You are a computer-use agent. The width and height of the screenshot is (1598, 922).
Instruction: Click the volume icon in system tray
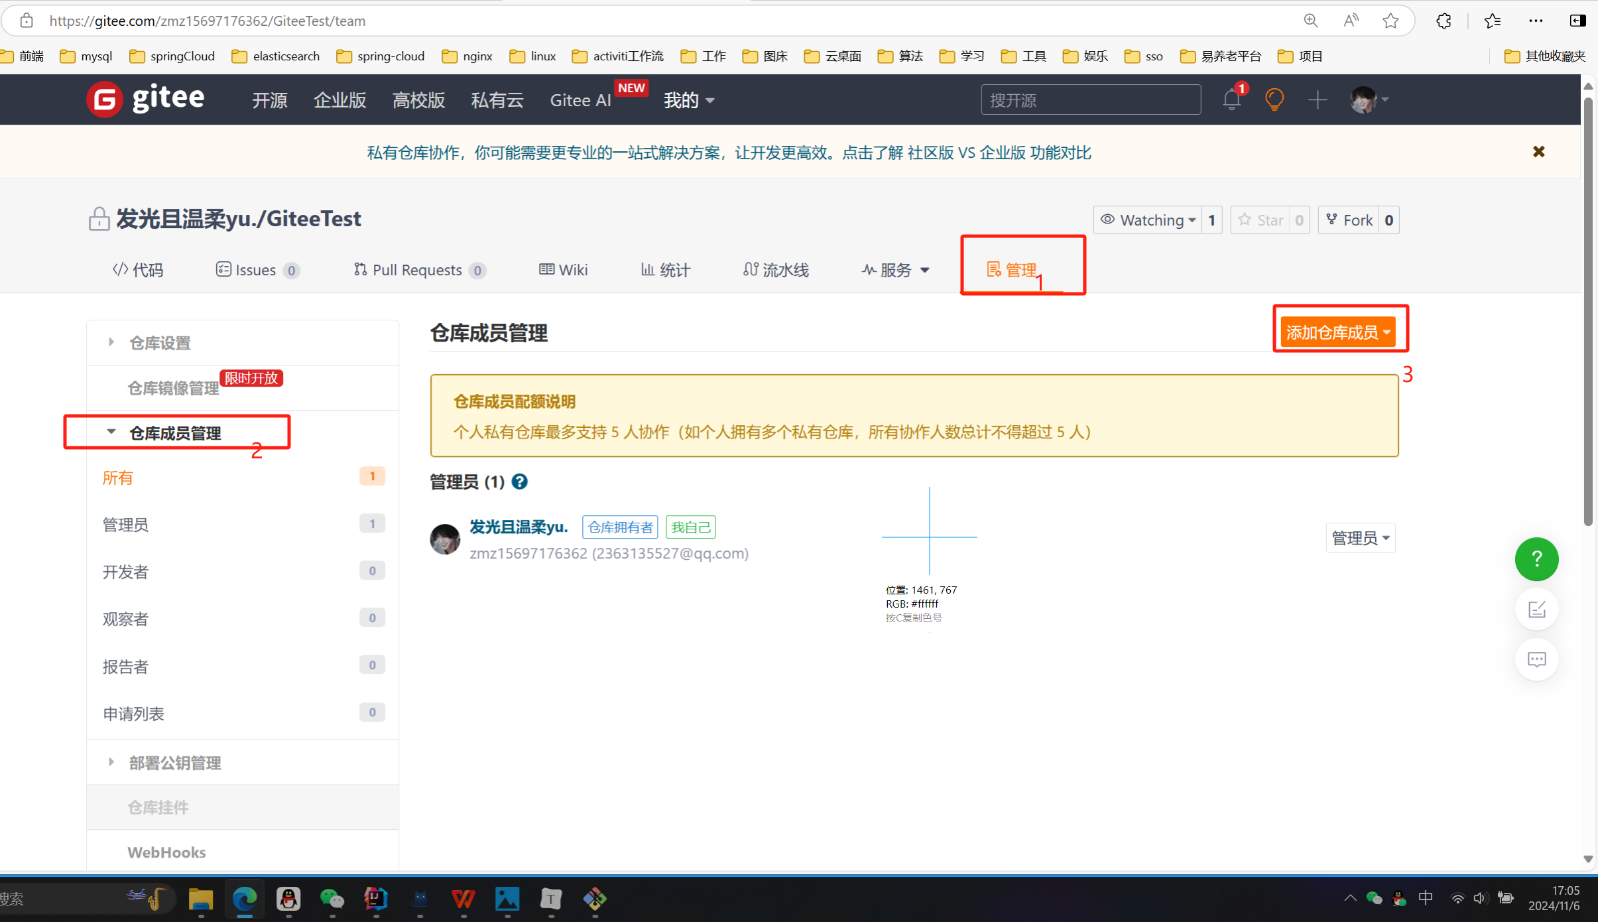point(1480,898)
